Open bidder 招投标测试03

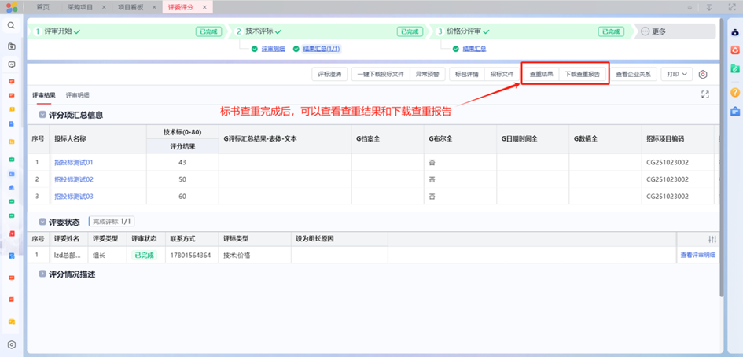[x=74, y=197]
